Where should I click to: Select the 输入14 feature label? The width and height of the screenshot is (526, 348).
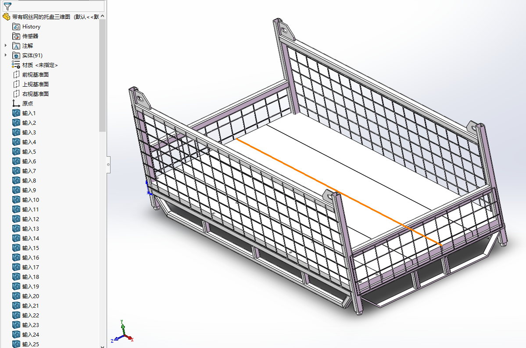point(31,238)
